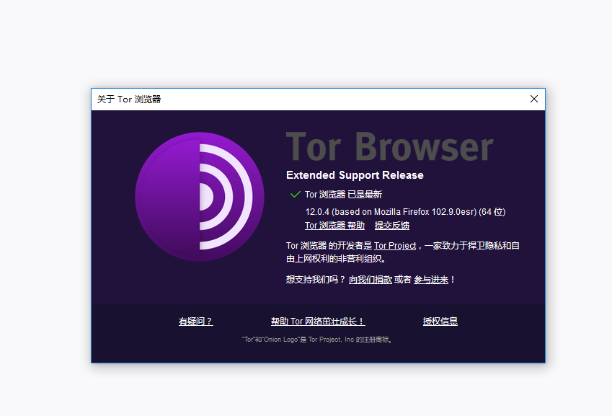Close the 关于 Tor 浏览器 dialog
This screenshot has width=612, height=416.
[534, 99]
